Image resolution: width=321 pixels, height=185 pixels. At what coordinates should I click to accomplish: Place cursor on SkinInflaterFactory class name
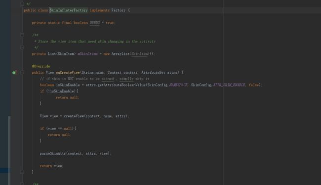(x=69, y=10)
